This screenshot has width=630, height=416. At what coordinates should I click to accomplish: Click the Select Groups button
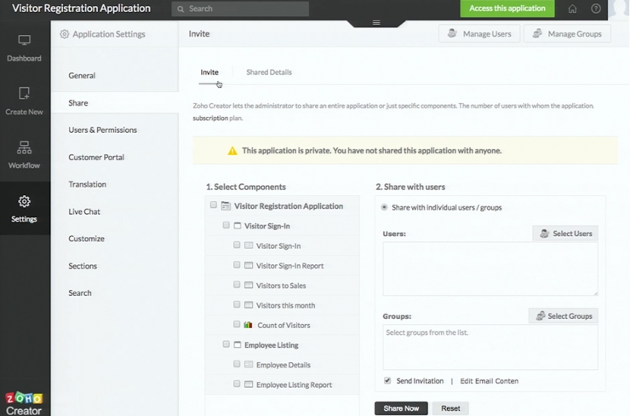[x=564, y=315]
